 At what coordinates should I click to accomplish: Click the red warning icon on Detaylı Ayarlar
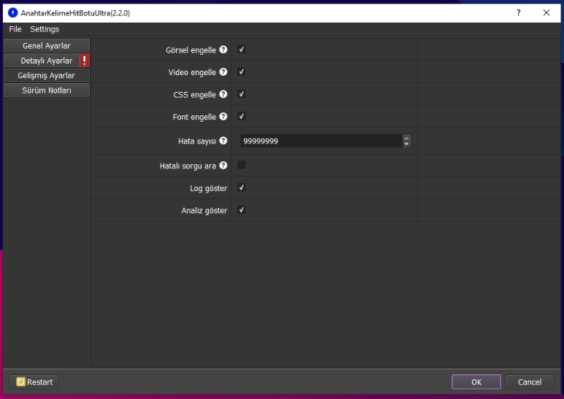pos(84,61)
